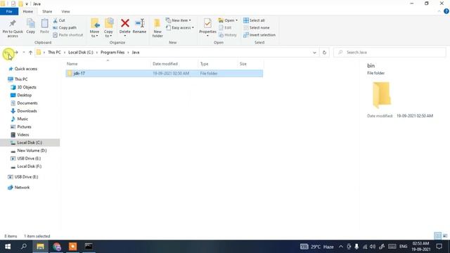Open Chrome from the taskbar
The width and height of the screenshot is (450, 253).
click(57, 247)
